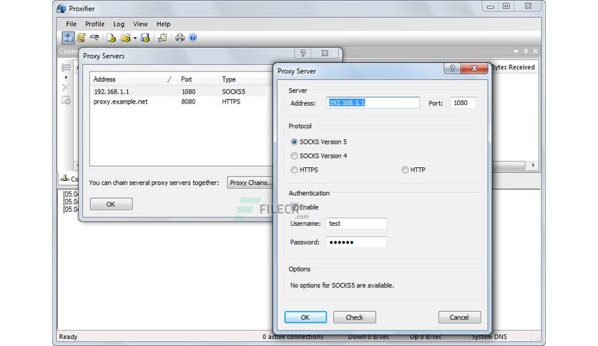Click the SOCKS5 type cell

(233, 92)
